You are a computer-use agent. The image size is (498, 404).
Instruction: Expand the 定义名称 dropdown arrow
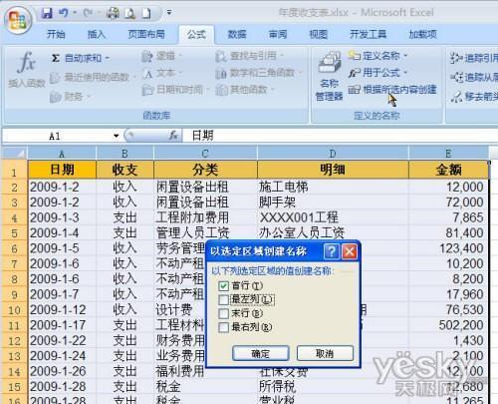(405, 56)
